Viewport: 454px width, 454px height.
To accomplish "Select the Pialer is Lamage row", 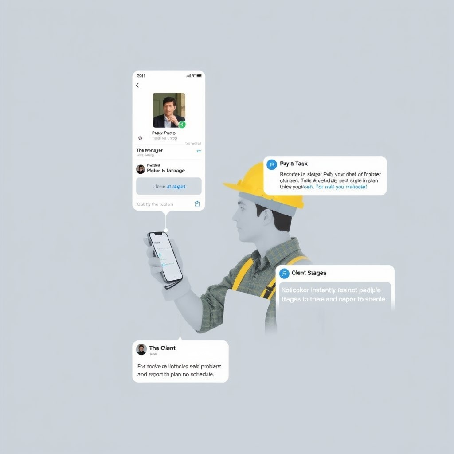I will tap(169, 169).
